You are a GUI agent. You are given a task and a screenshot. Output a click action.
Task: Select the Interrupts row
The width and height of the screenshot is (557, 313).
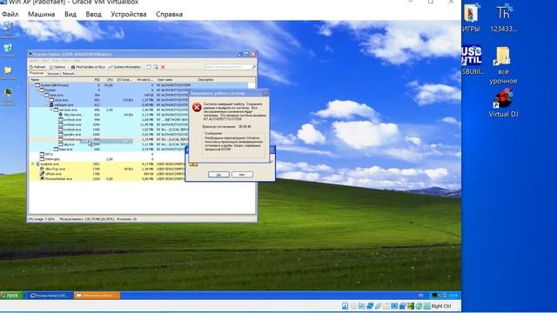(x=108, y=159)
